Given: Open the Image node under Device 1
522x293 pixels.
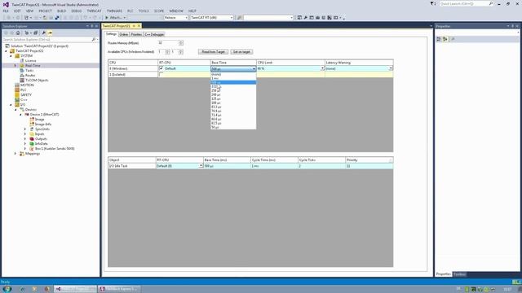Looking at the screenshot, I should (39, 120).
